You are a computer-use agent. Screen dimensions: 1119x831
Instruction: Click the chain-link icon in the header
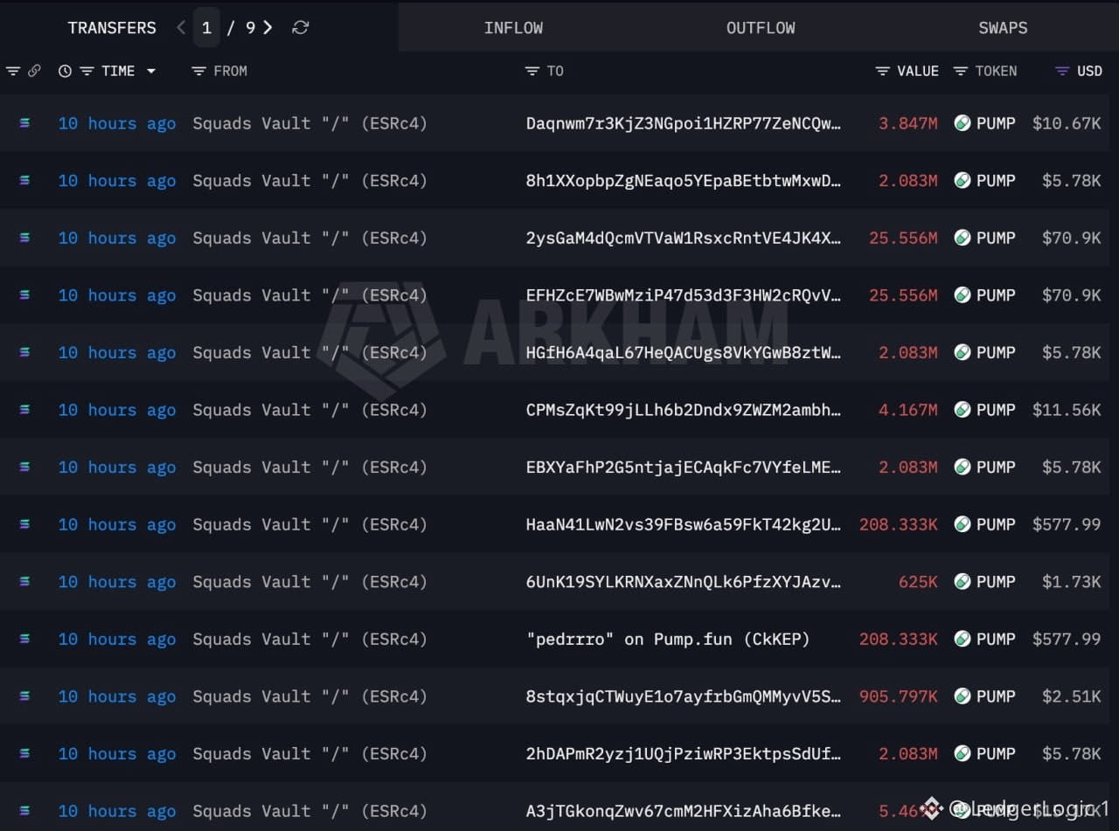pyautogui.click(x=34, y=71)
